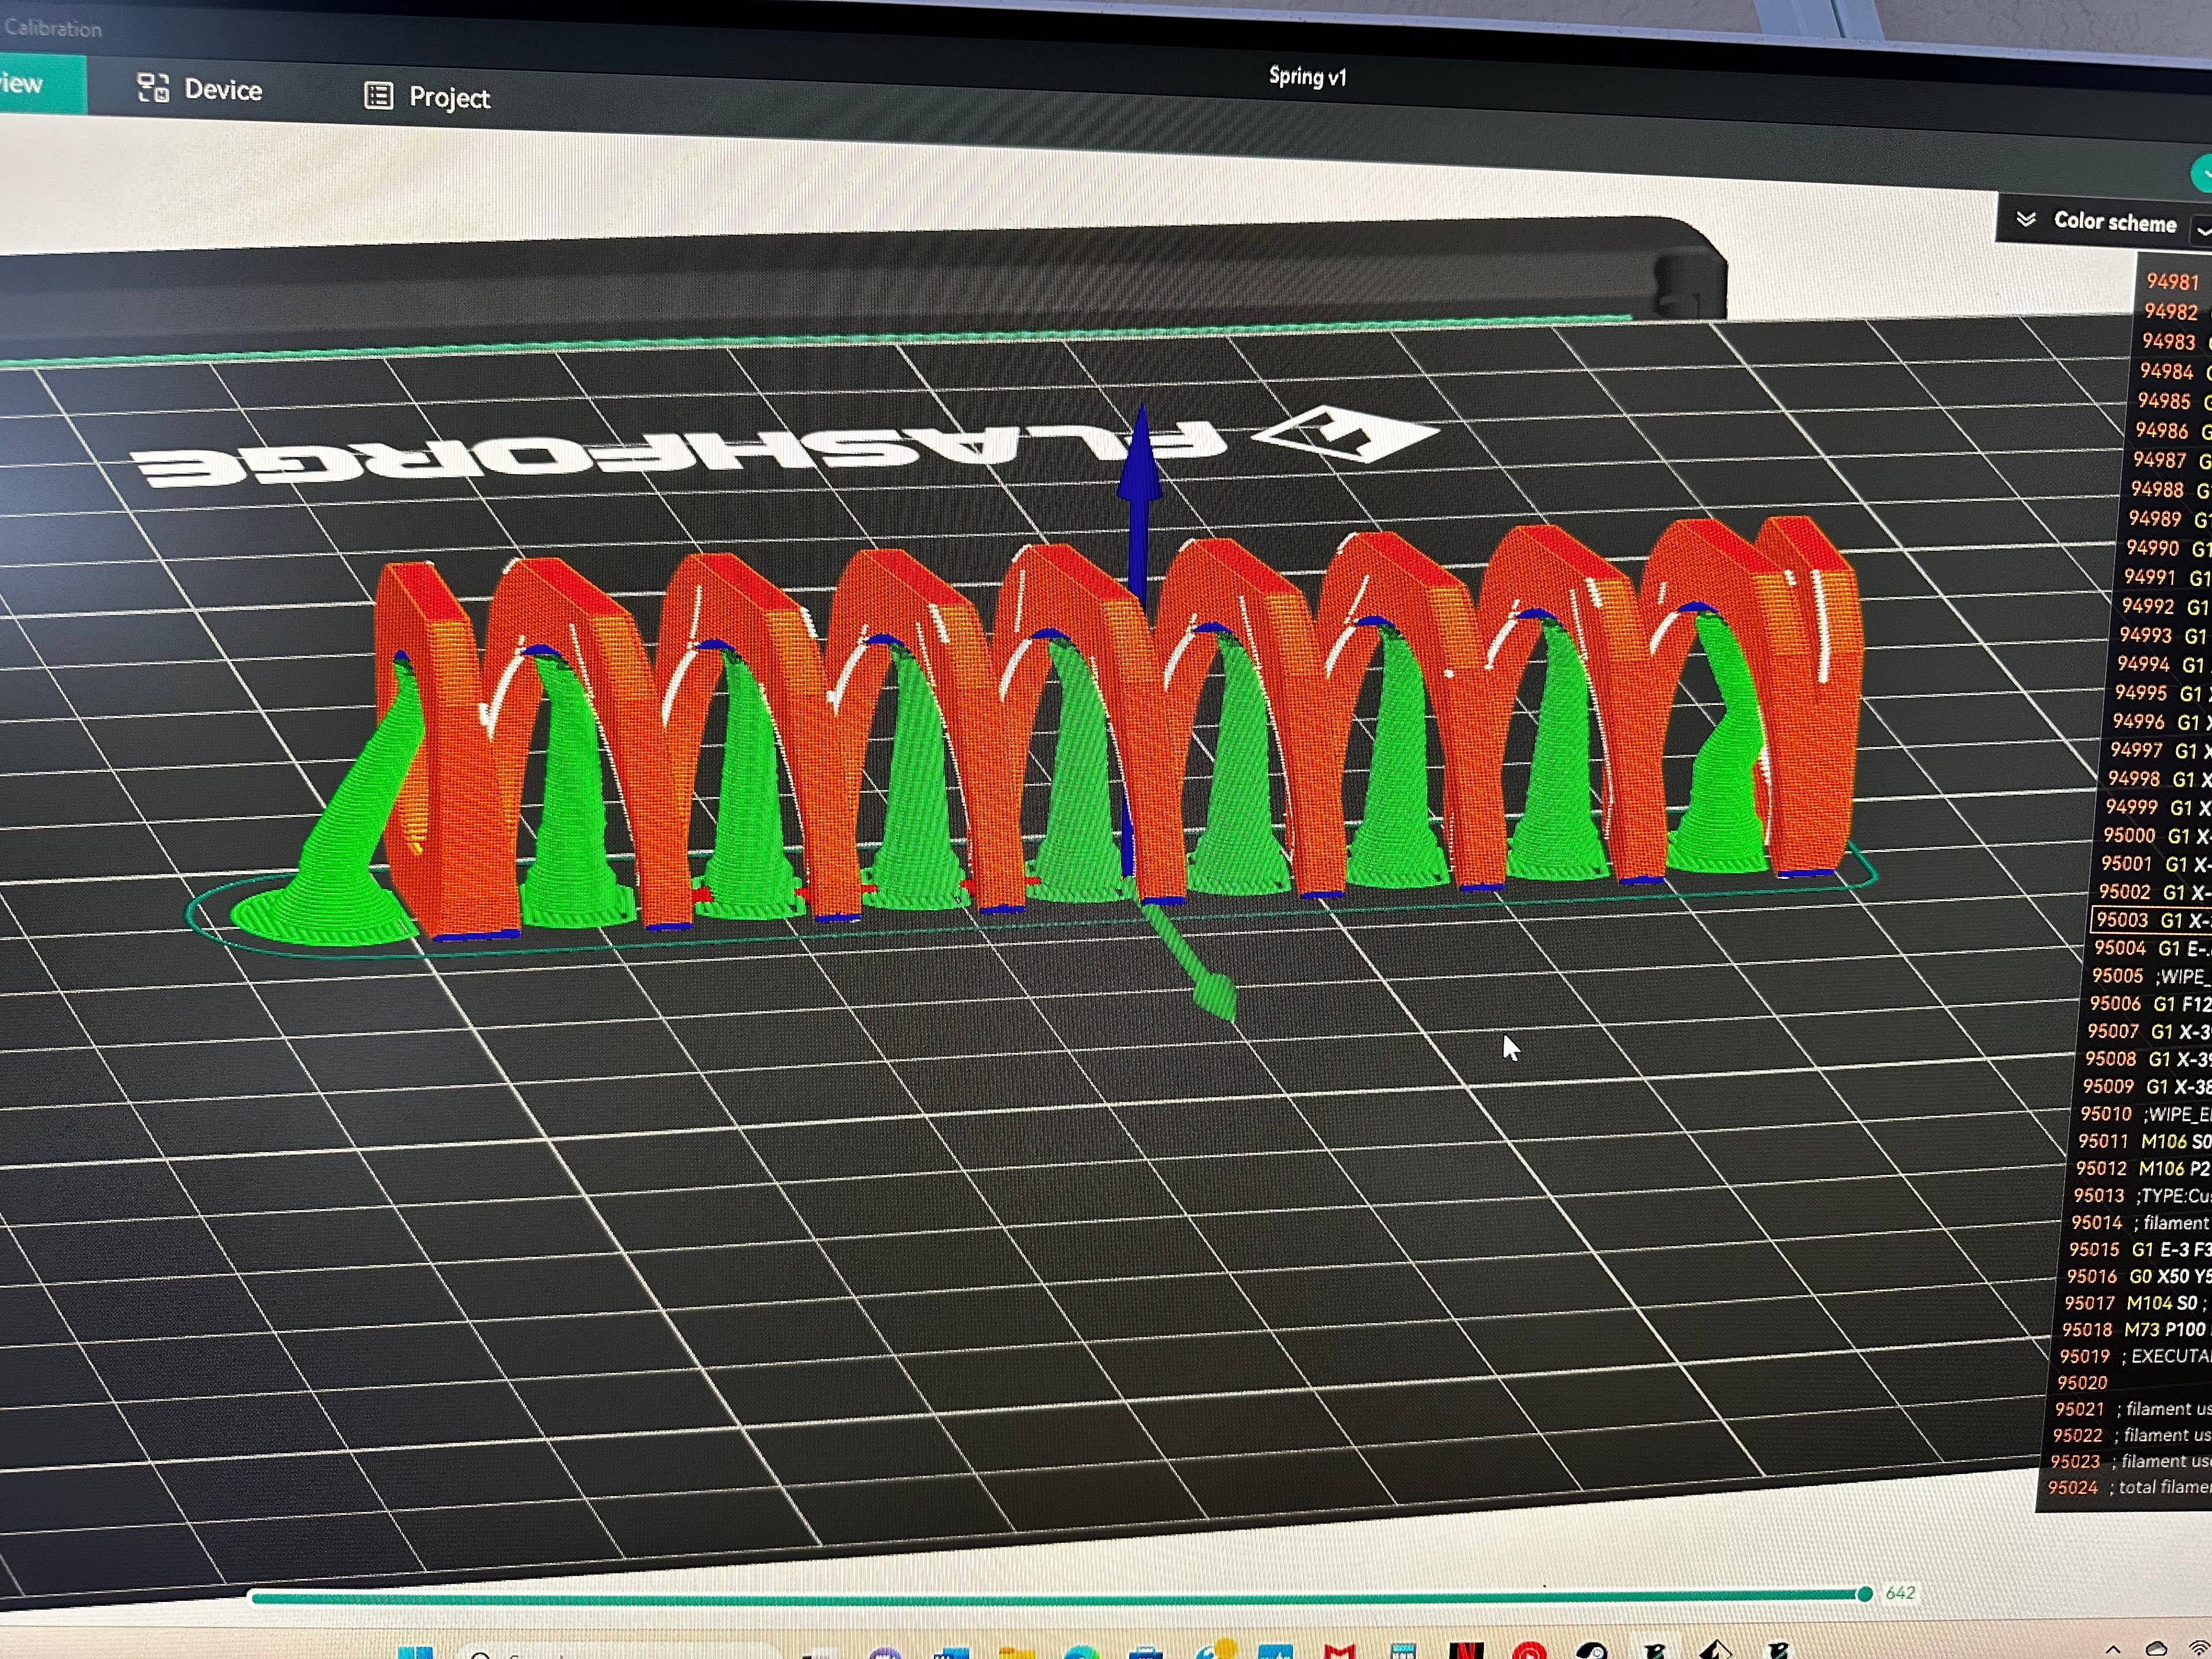2212x1659 pixels.
Task: Select G-code line 95016 G0 X50
Action: 2139,1276
